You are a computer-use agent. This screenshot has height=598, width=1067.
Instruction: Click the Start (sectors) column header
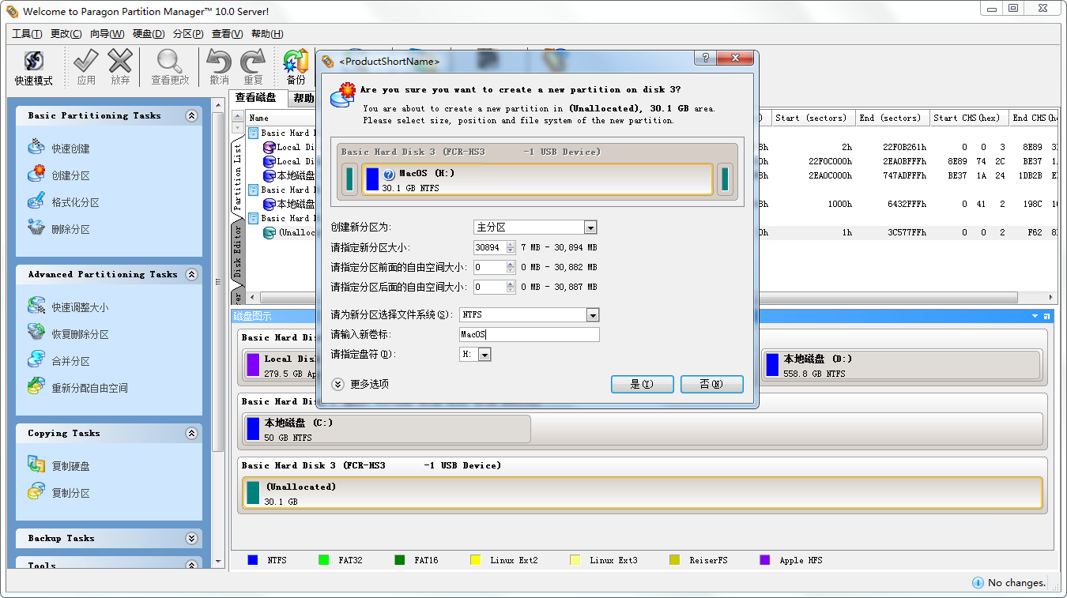point(813,118)
